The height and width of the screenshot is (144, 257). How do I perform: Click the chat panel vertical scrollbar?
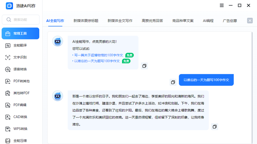[x=252, y=88]
